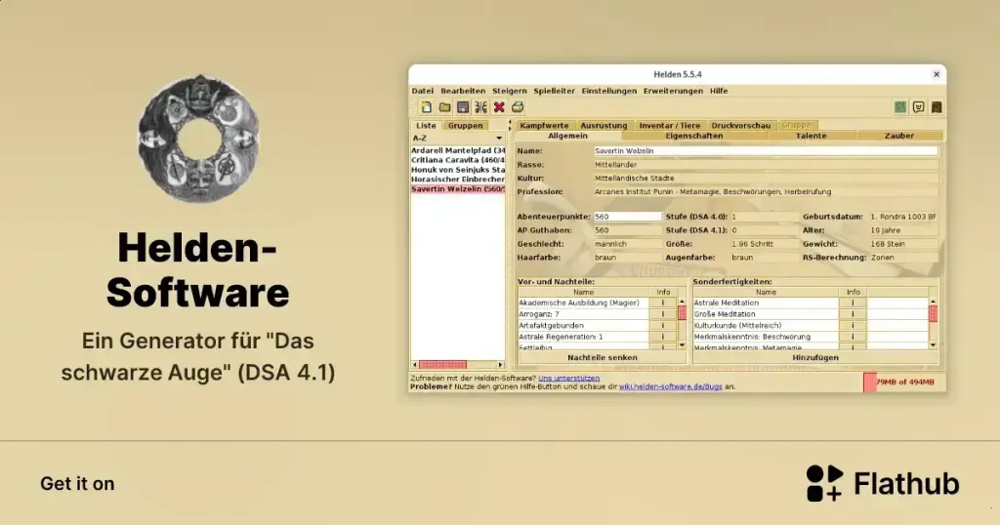1000x525 pixels.
Task: Switch to the Talente tab
Action: pyautogui.click(x=812, y=136)
